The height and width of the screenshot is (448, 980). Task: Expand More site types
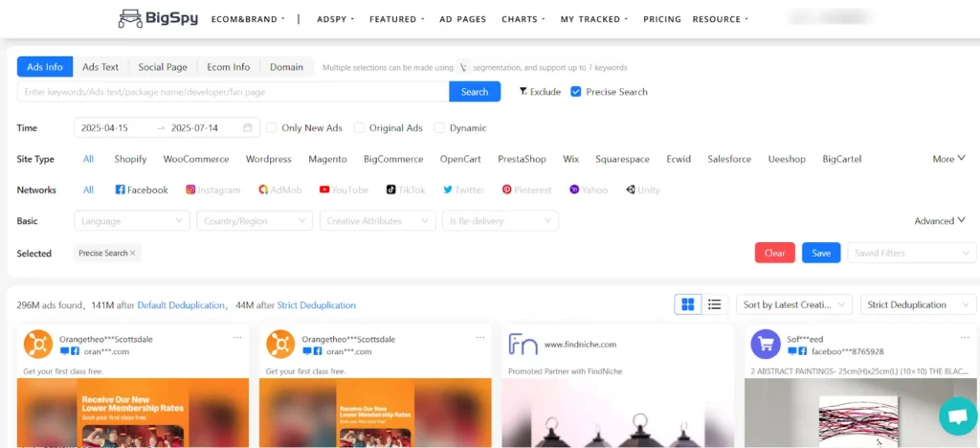click(948, 159)
